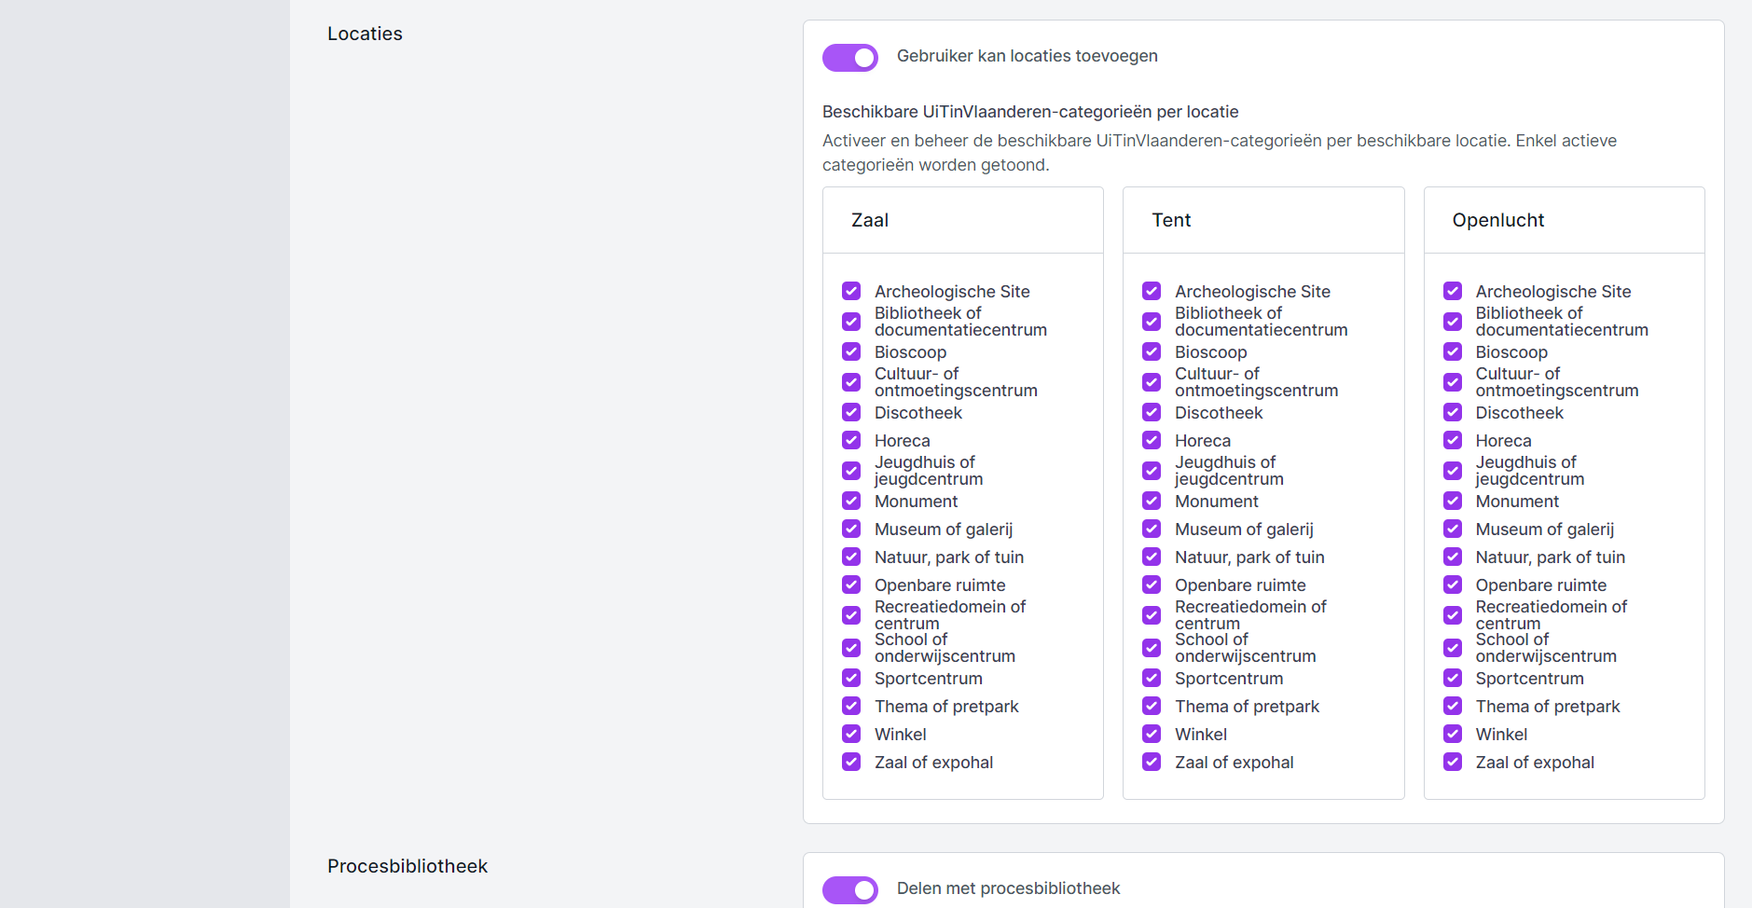Uncheck Bioscoop in the Tent column
This screenshot has width=1752, height=908.
[x=1152, y=351]
